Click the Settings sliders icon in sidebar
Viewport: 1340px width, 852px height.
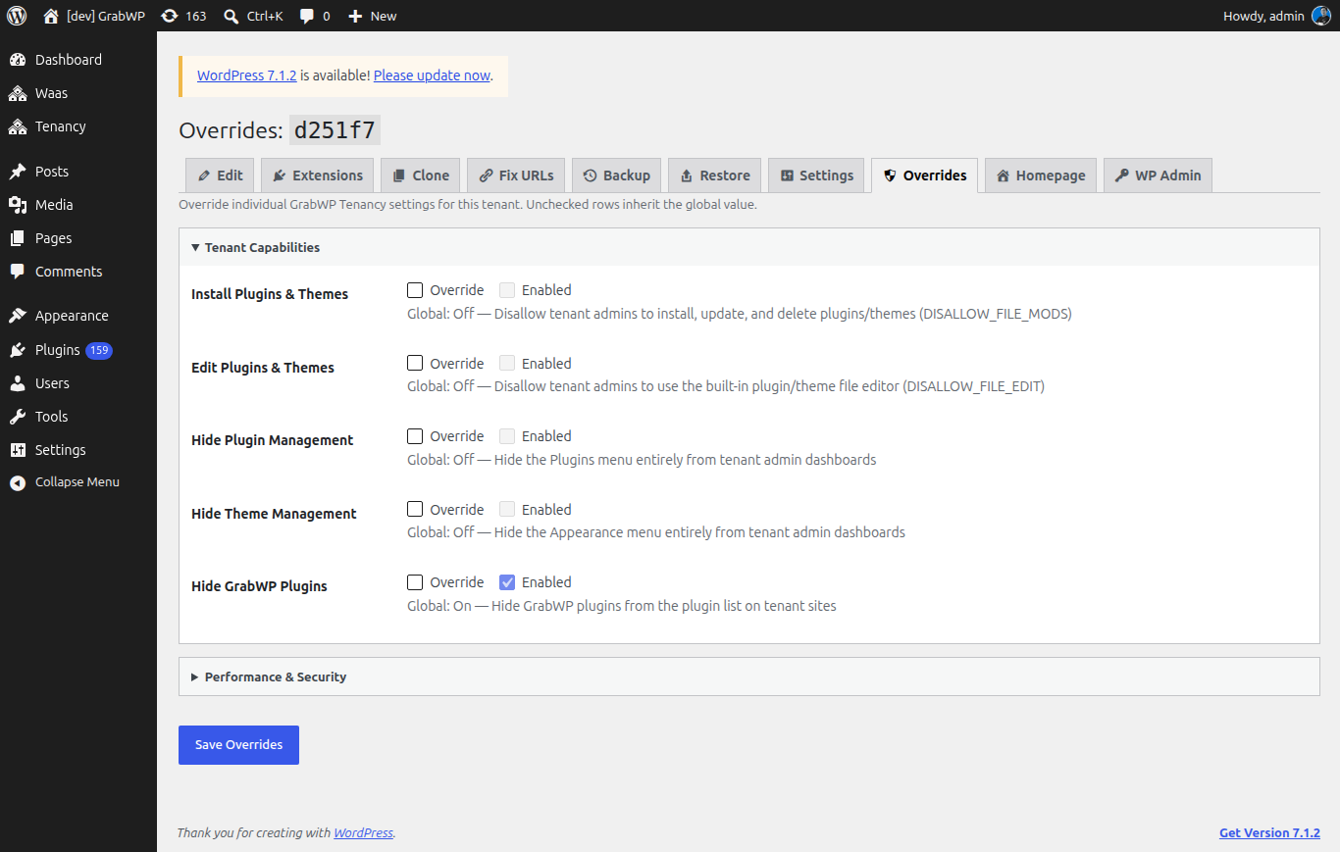point(18,450)
